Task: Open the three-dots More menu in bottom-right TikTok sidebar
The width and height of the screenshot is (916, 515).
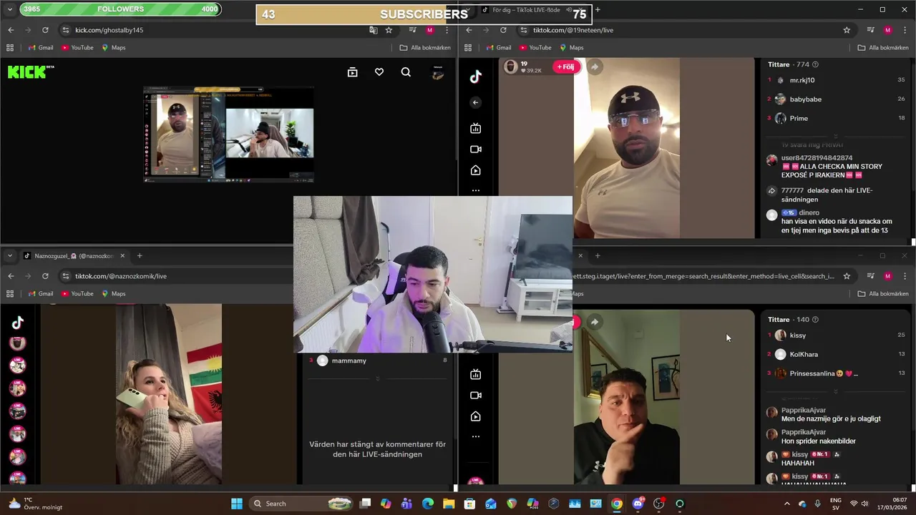Action: point(476,436)
